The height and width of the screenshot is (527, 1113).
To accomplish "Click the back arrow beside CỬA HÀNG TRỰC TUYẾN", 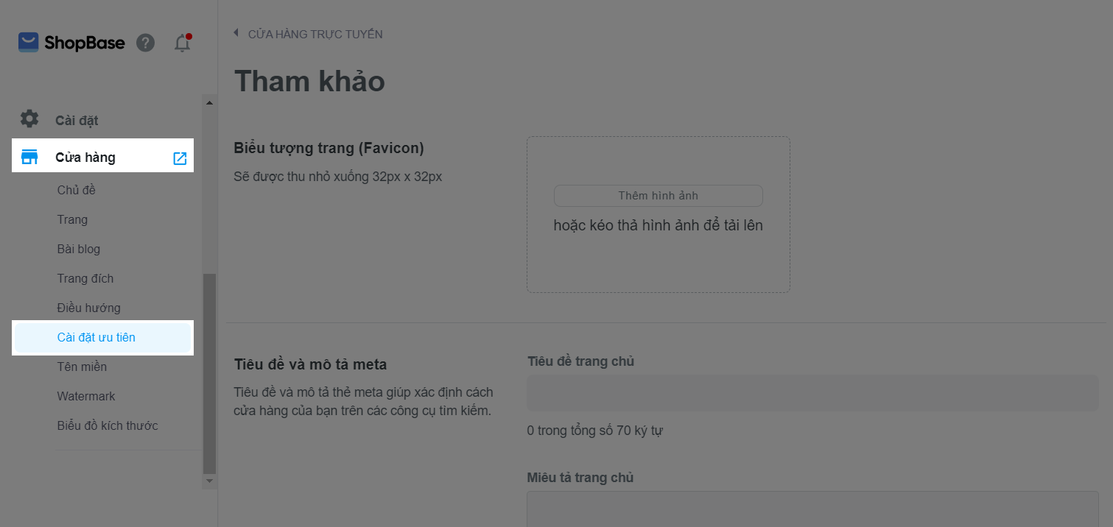I will [236, 33].
